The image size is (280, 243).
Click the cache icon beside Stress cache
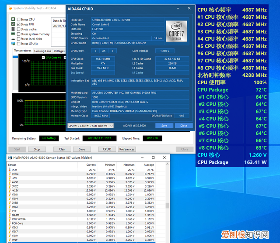pyautogui.click(x=13, y=29)
